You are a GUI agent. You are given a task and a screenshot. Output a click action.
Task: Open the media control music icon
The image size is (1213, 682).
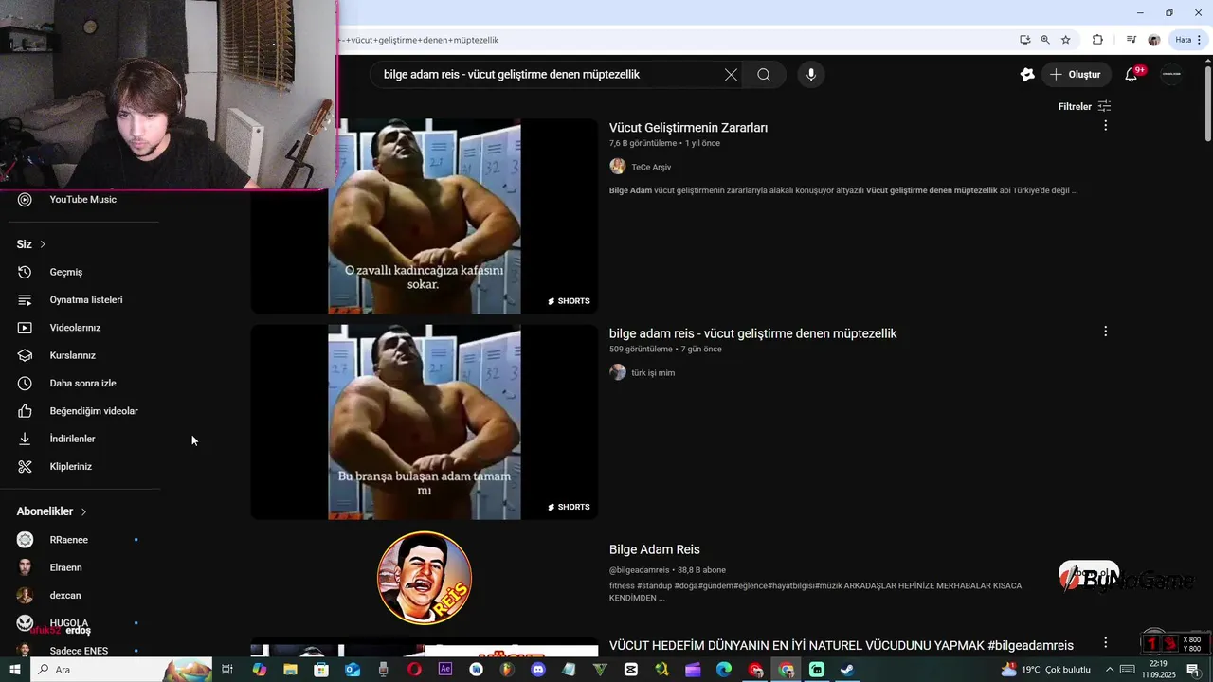pyautogui.click(x=1132, y=40)
